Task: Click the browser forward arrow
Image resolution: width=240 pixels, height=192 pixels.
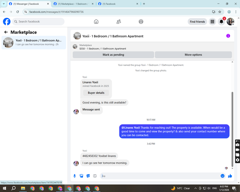Action: click(11, 12)
